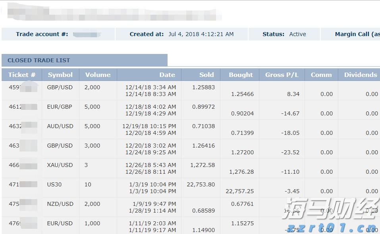
Task: Sort trades by the Date column
Action: pos(167,75)
